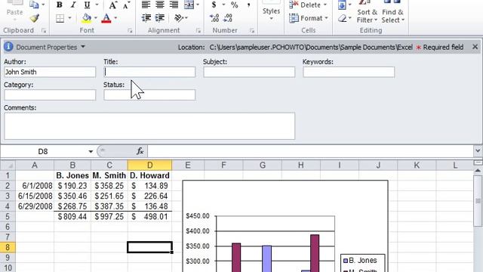
Task: Click the Author field with John Smith
Action: (x=50, y=72)
